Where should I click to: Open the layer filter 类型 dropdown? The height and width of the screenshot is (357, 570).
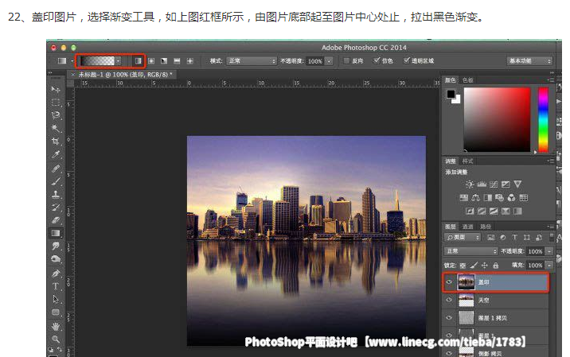pyautogui.click(x=463, y=237)
